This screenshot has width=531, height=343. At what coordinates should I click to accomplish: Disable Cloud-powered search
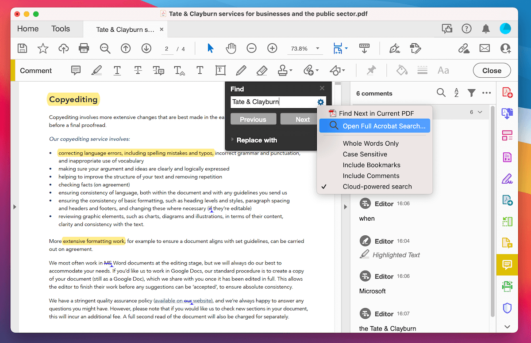pyautogui.click(x=377, y=186)
